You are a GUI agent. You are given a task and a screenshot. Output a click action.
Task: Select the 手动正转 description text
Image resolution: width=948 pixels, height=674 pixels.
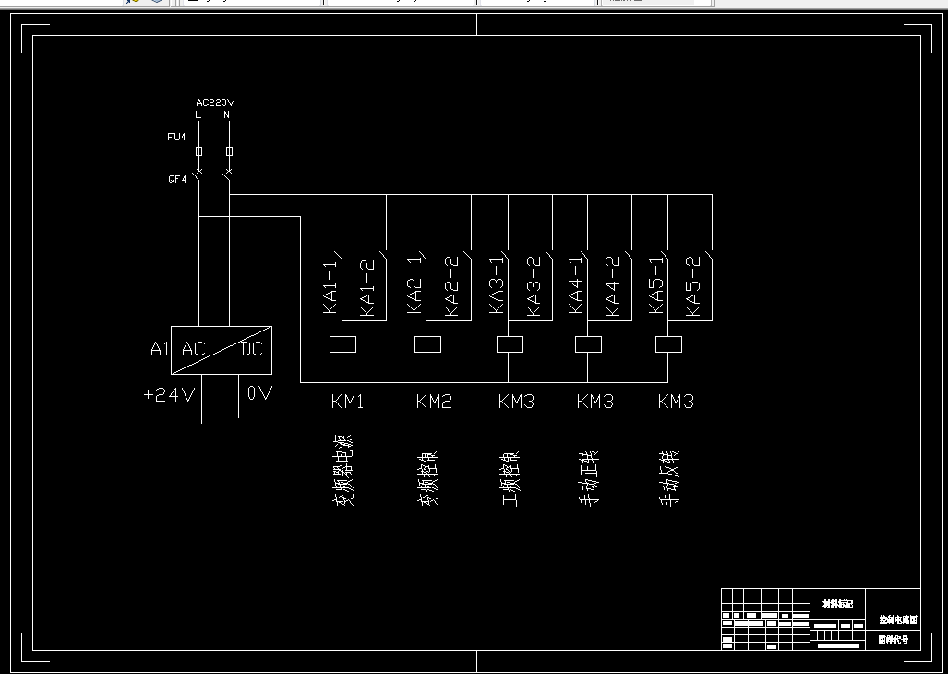click(x=590, y=477)
